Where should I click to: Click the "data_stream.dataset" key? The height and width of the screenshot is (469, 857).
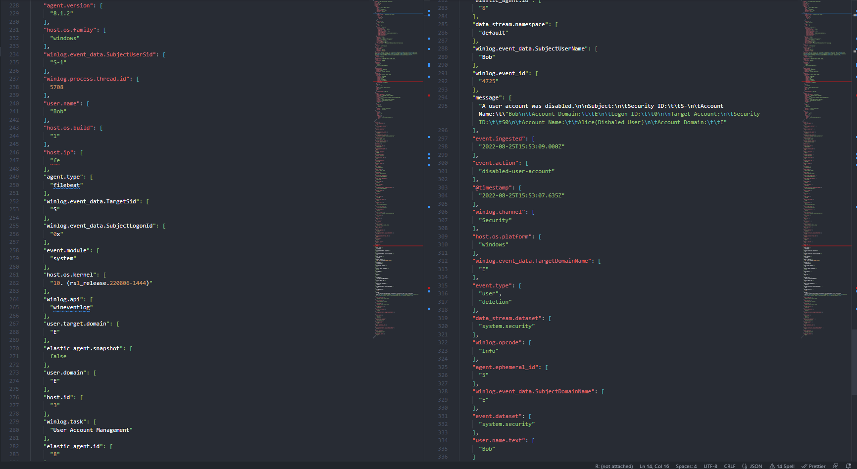click(507, 319)
